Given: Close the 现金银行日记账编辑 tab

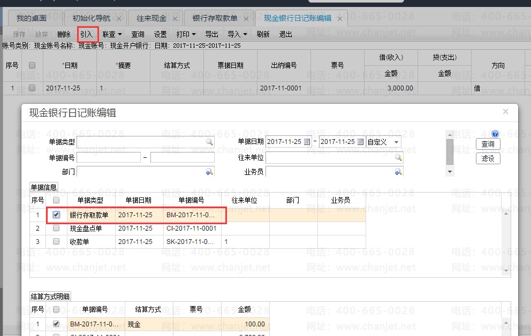Looking at the screenshot, I should tap(340, 19).
